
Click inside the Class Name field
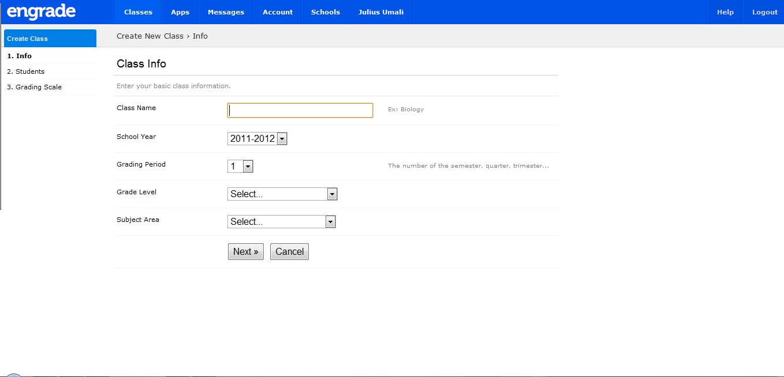click(x=300, y=110)
